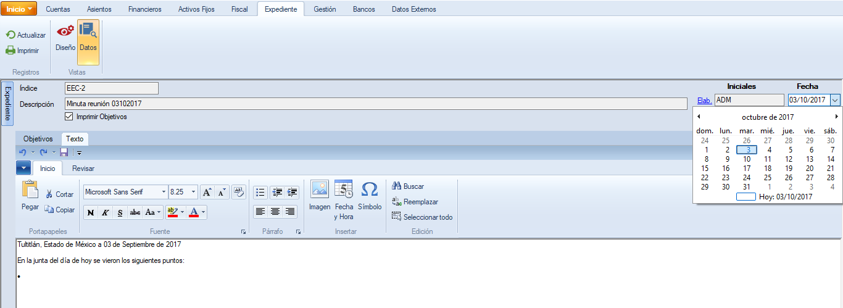Click the Elab. link
Screen dimensions: 843x308
704,101
